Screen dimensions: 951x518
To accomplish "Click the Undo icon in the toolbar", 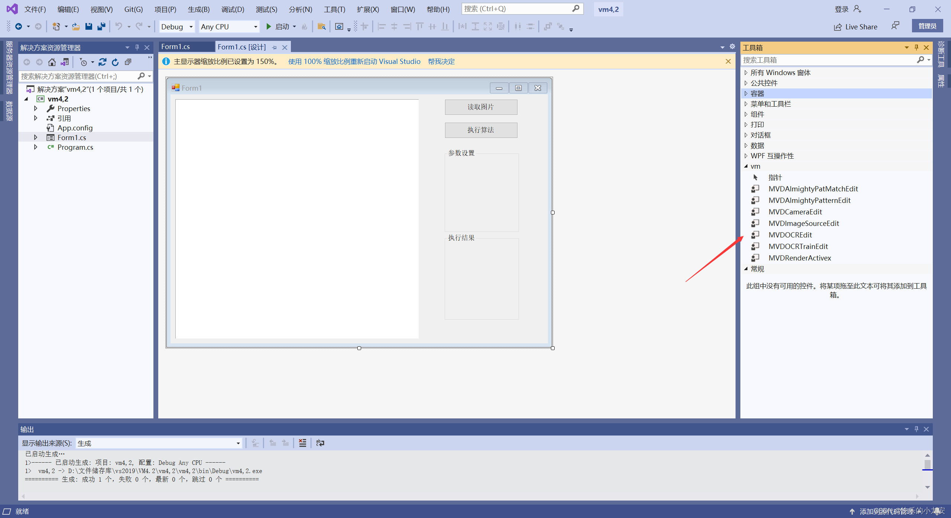I will point(119,26).
